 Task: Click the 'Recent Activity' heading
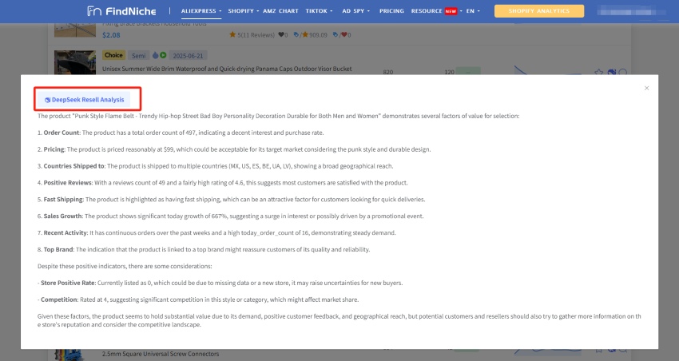(x=66, y=232)
